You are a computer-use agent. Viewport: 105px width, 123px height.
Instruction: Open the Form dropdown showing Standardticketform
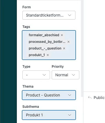49,15
